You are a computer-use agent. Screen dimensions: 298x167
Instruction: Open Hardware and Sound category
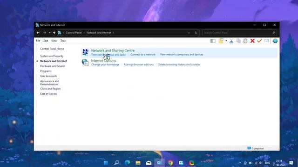(53, 66)
